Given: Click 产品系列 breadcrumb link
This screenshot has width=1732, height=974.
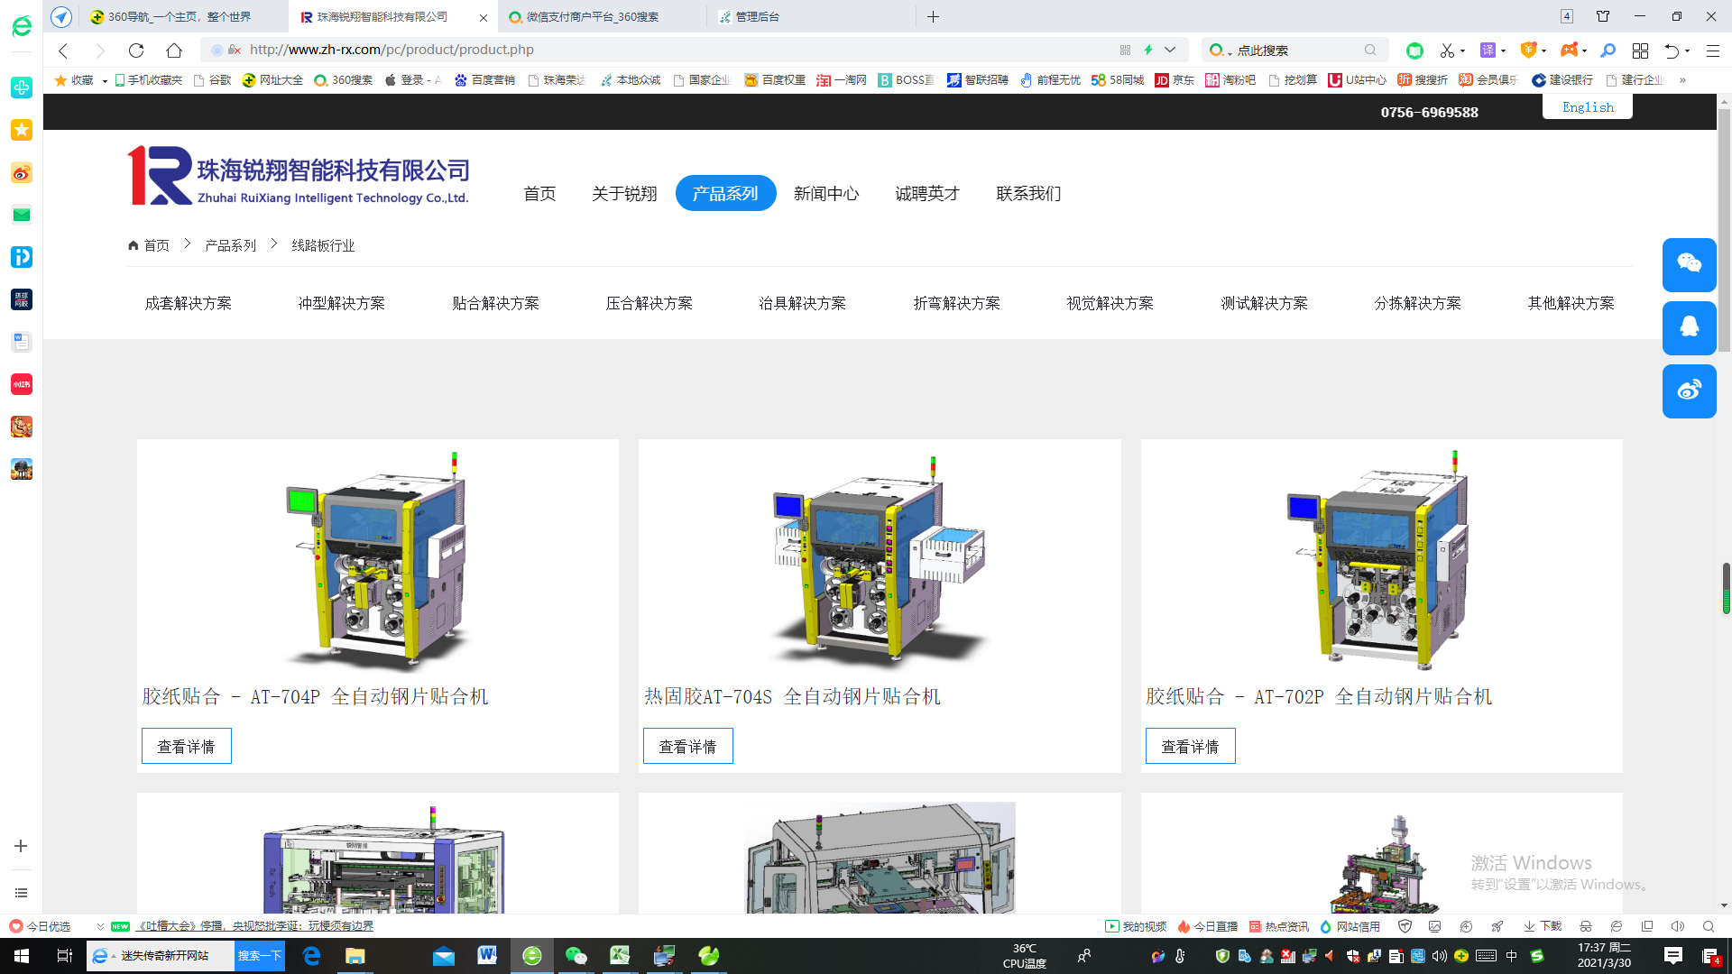Looking at the screenshot, I should click(x=230, y=245).
